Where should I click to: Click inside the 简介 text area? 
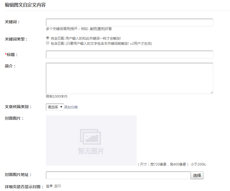tap(129, 78)
